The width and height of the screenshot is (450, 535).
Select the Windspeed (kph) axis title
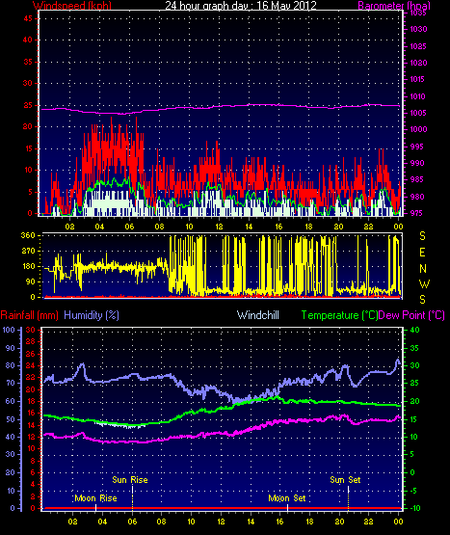click(x=72, y=6)
